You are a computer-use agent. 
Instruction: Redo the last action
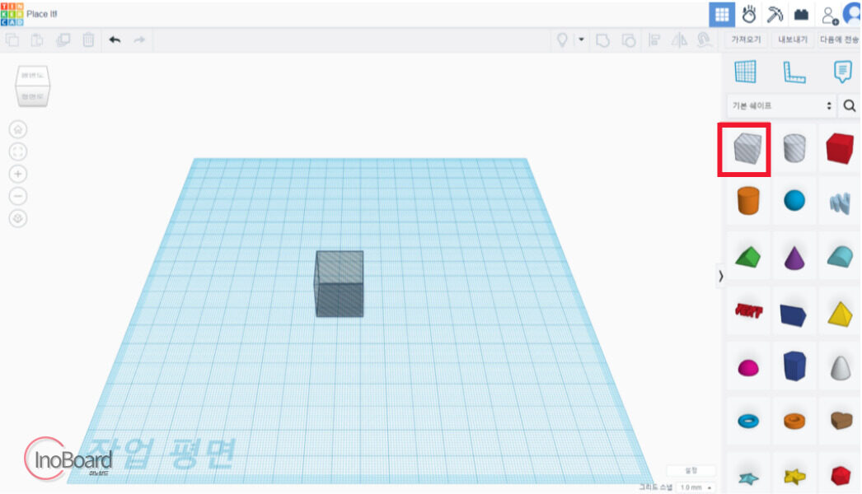[139, 40]
